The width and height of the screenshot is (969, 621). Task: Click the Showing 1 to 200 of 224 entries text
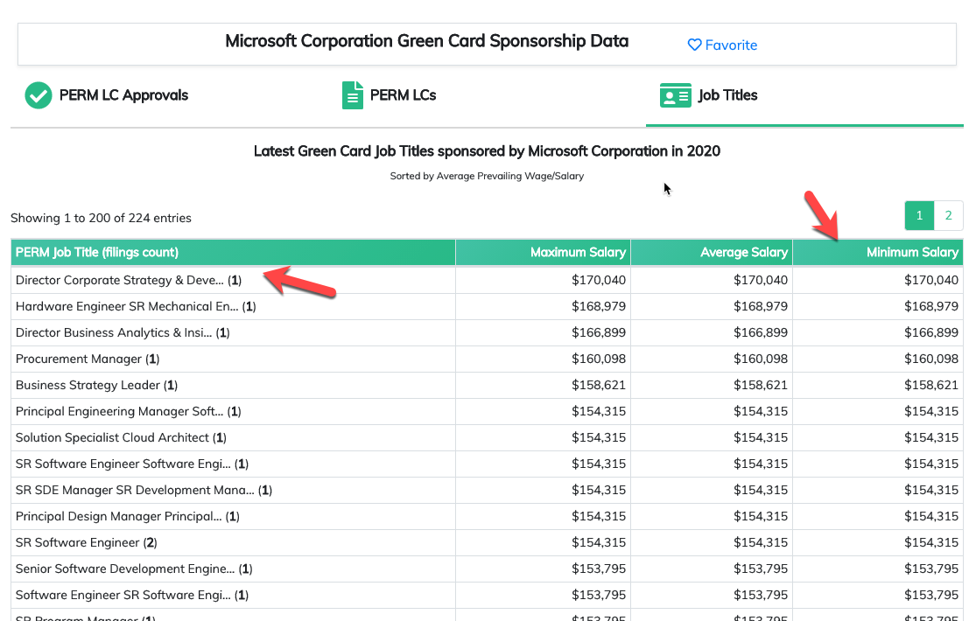pos(101,218)
